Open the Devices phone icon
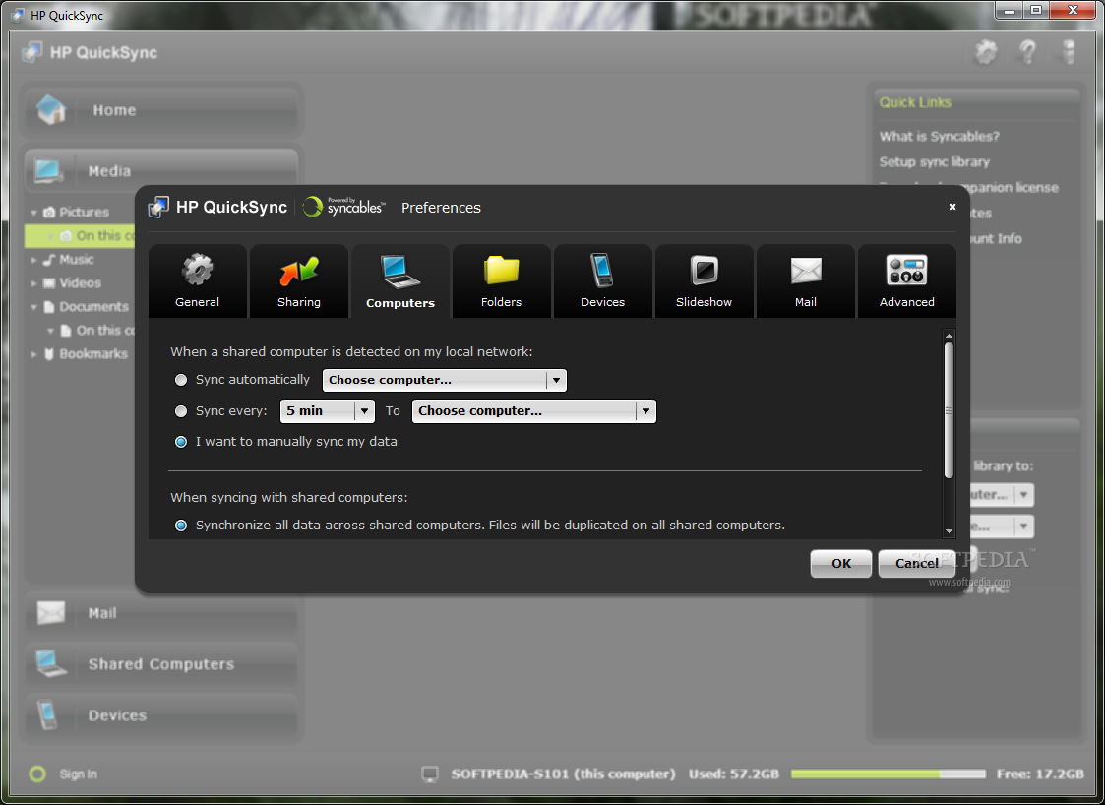Viewport: 1105px width, 805px height. click(x=602, y=270)
